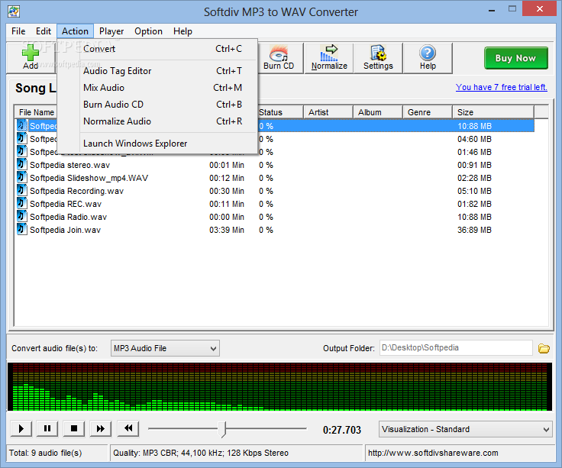Image resolution: width=562 pixels, height=468 pixels.
Task: Close the open Action menu
Action: tap(75, 31)
